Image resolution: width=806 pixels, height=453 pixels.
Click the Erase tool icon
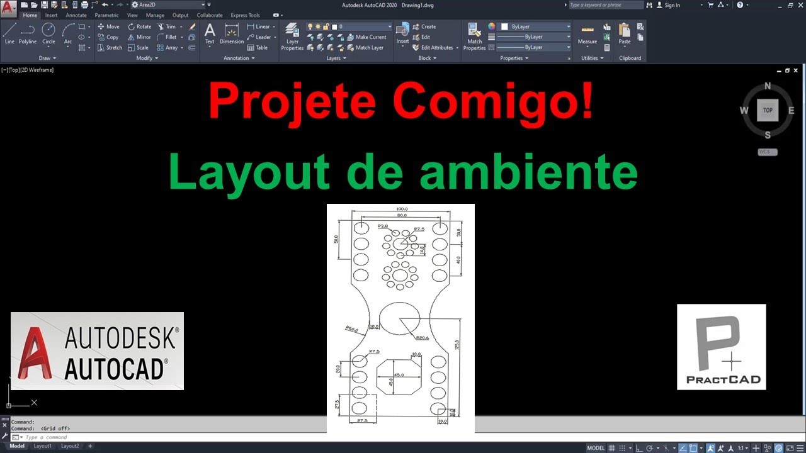(x=192, y=26)
